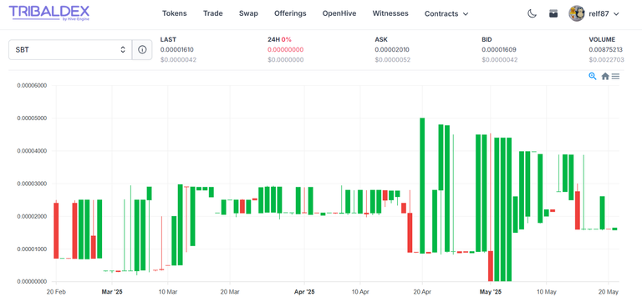
Task: Open the SBT token selector
Action: [x=70, y=50]
